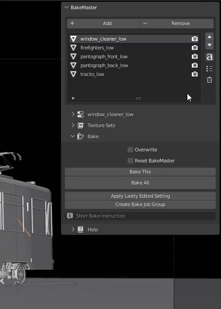This screenshot has width=221, height=309.
Task: Click the Short Bake Instruction field
Action: [140, 216]
